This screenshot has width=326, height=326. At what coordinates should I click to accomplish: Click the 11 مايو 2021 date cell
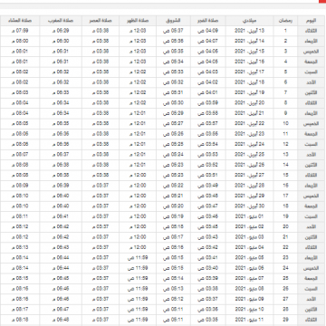[250, 320]
